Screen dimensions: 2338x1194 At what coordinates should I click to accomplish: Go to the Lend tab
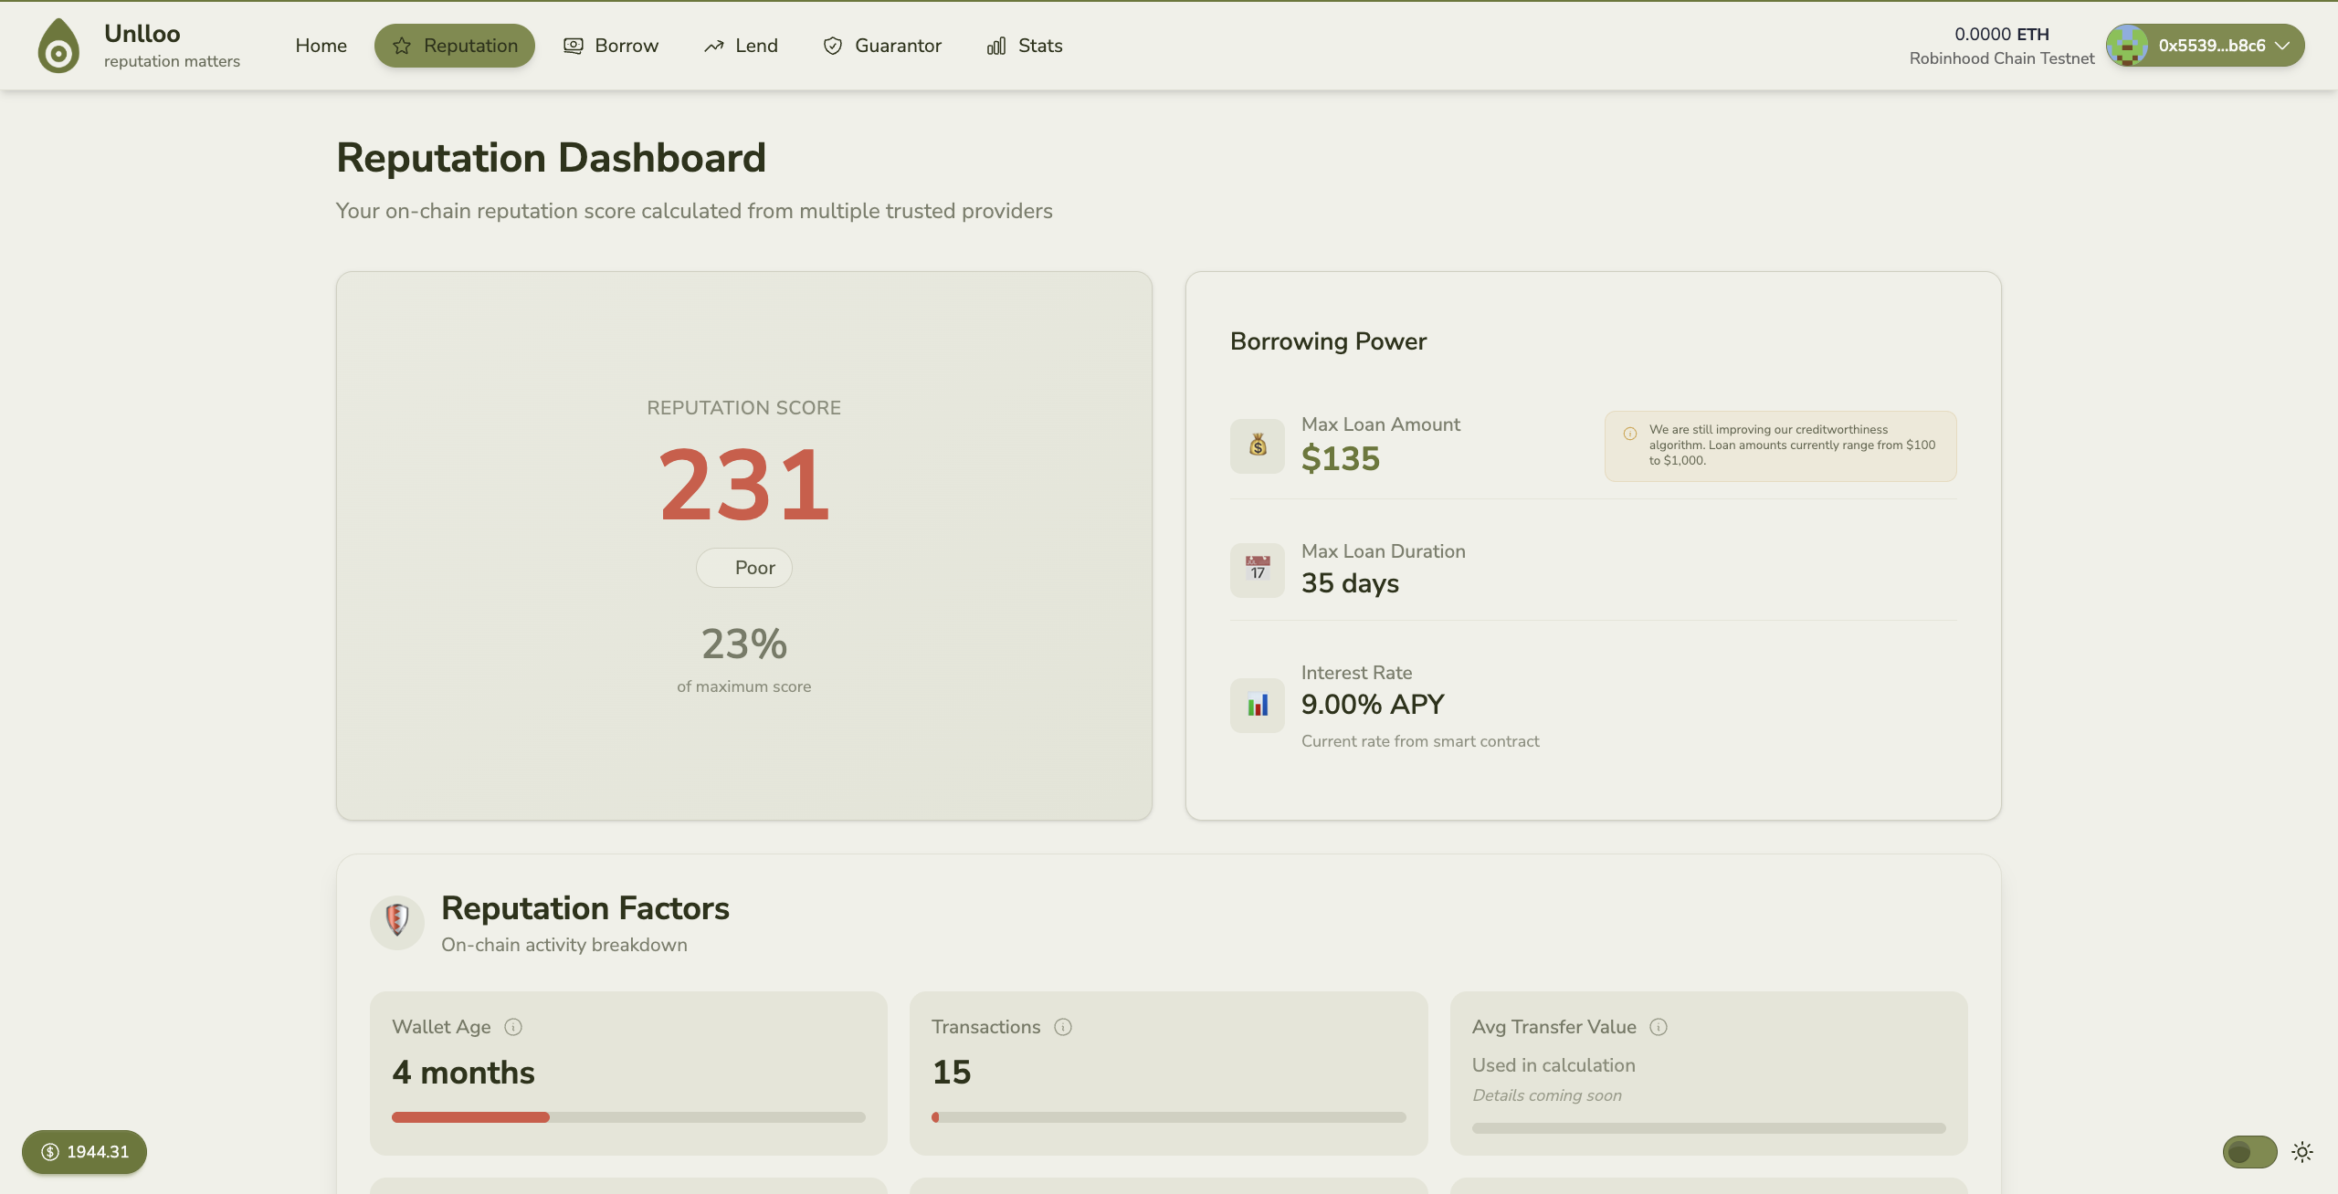[x=741, y=46]
